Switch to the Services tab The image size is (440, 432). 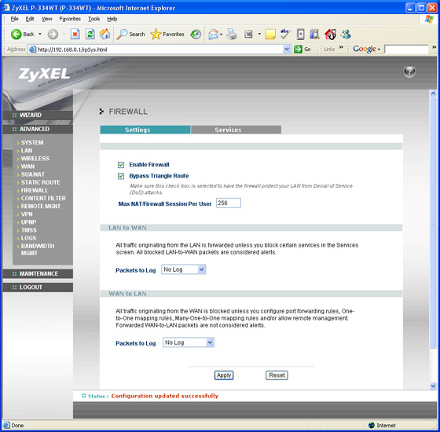pyautogui.click(x=236, y=130)
